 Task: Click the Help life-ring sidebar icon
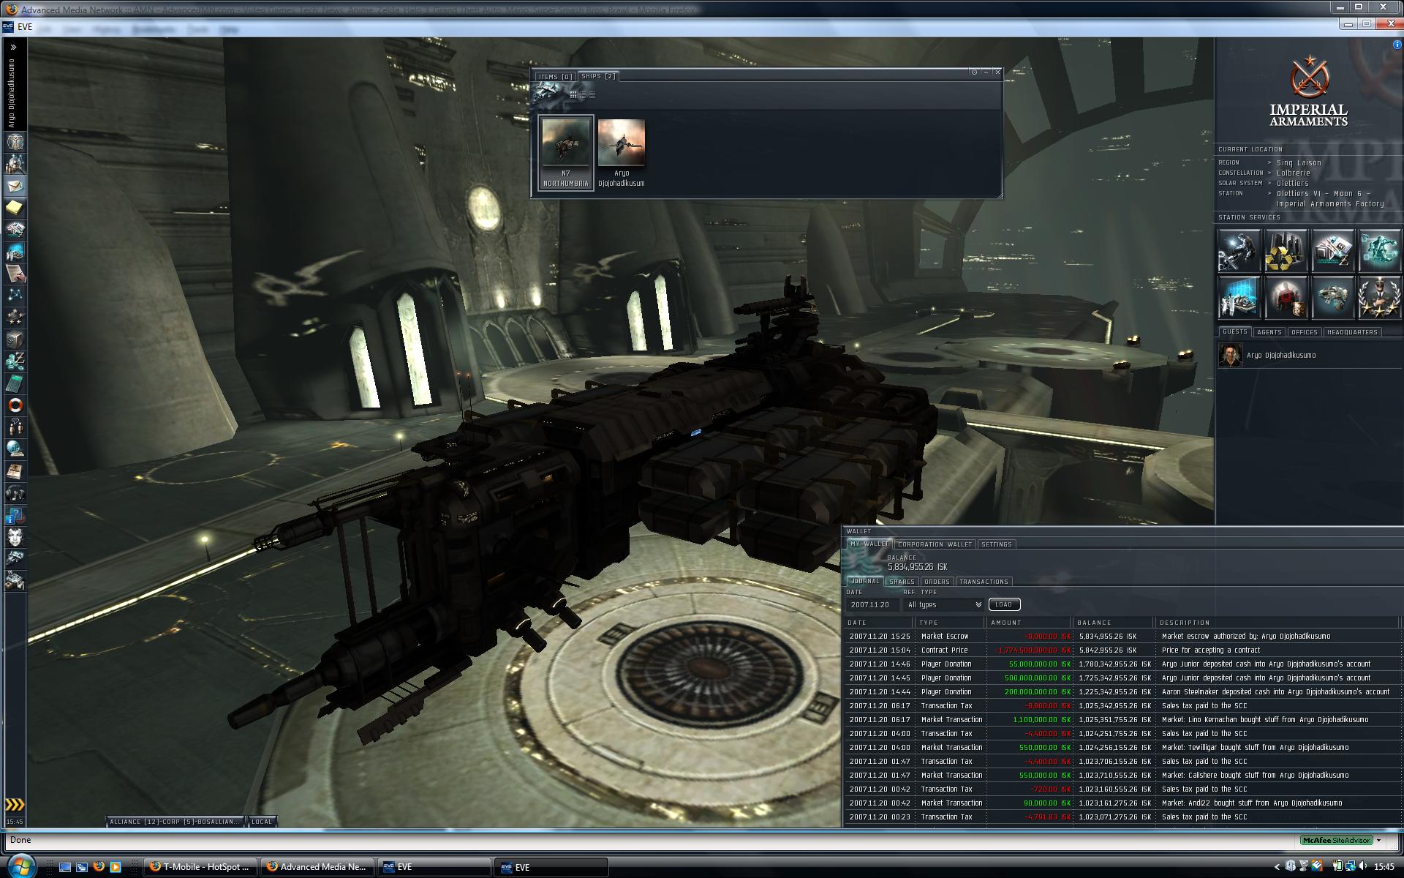point(15,405)
